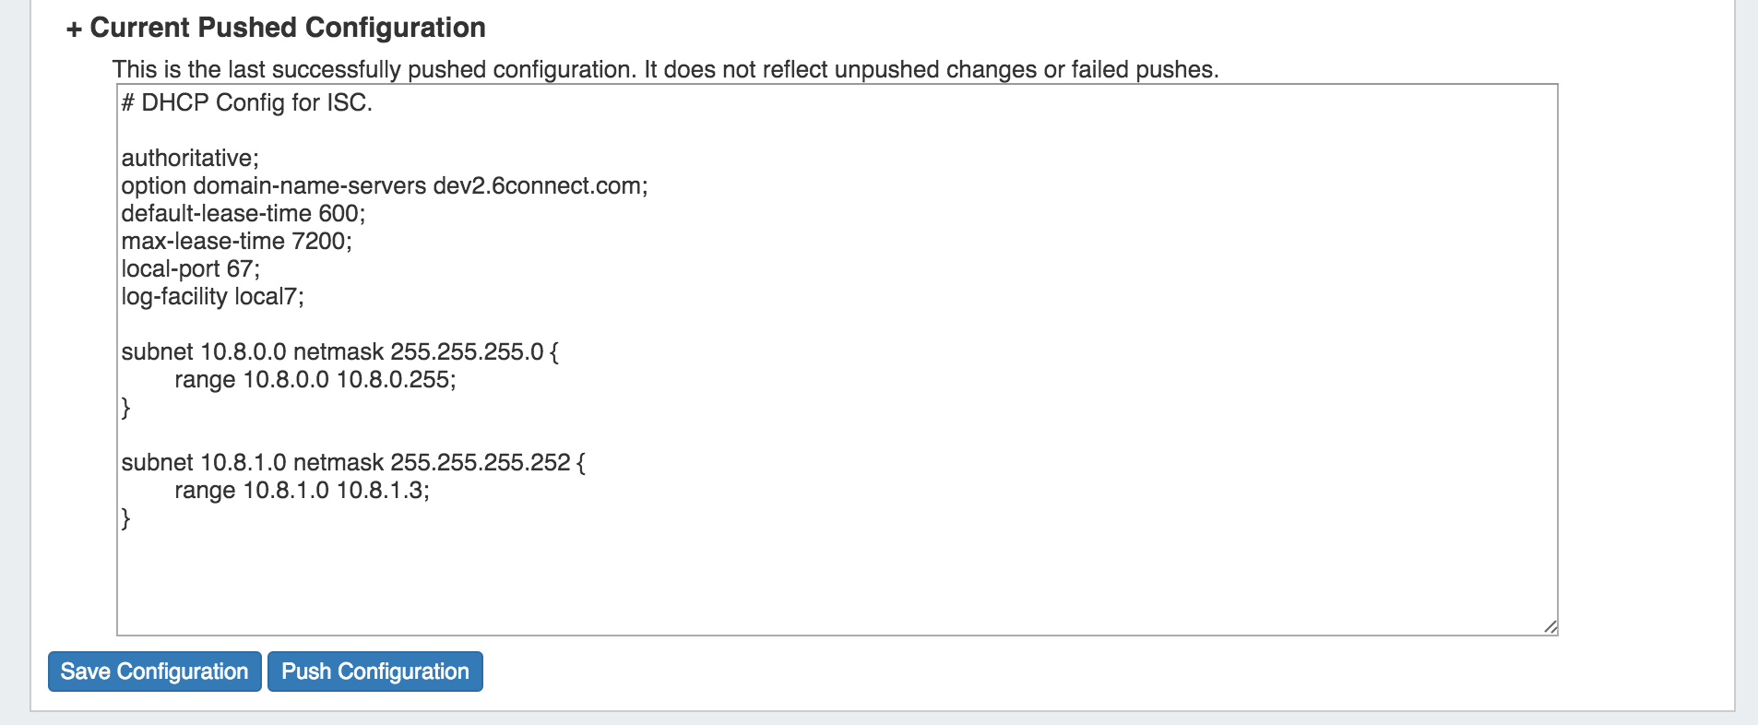Place cursor on the DHCP Config comment line

click(x=247, y=102)
